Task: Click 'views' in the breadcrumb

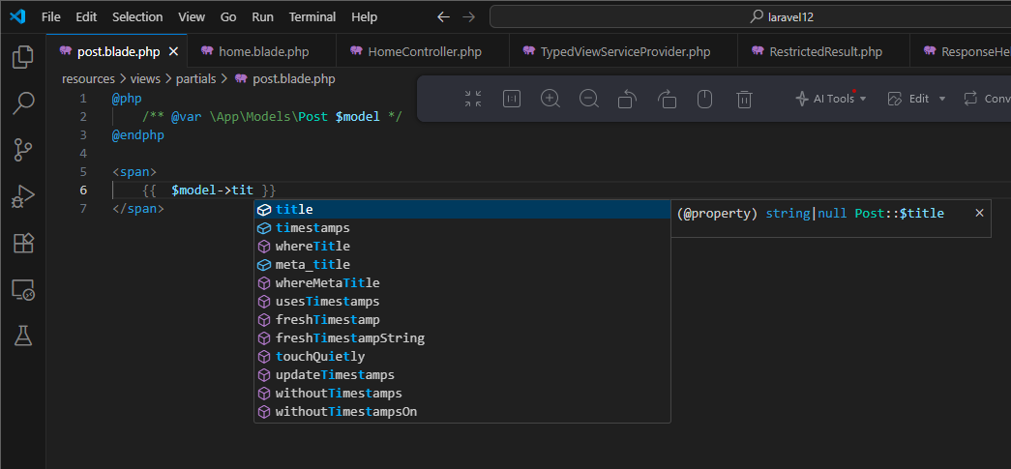Action: coord(146,79)
